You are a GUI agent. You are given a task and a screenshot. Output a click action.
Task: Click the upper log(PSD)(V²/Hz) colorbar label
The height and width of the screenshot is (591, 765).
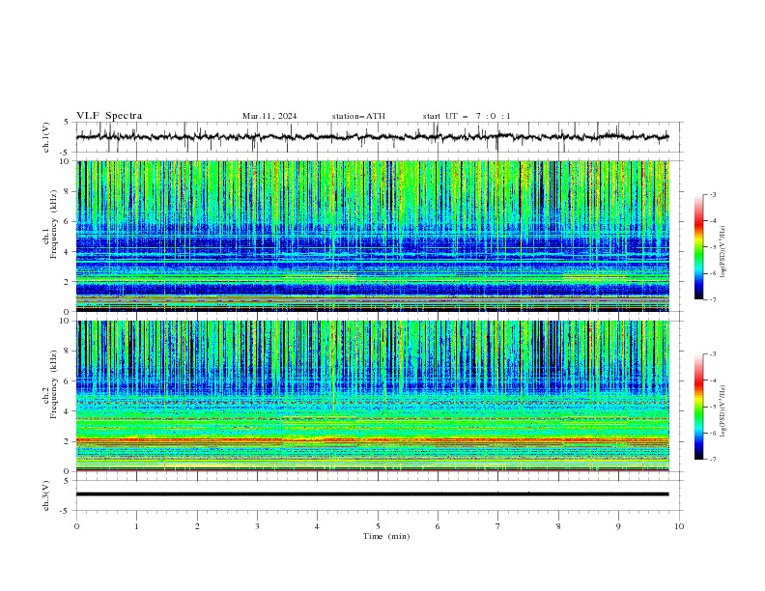[x=723, y=252]
